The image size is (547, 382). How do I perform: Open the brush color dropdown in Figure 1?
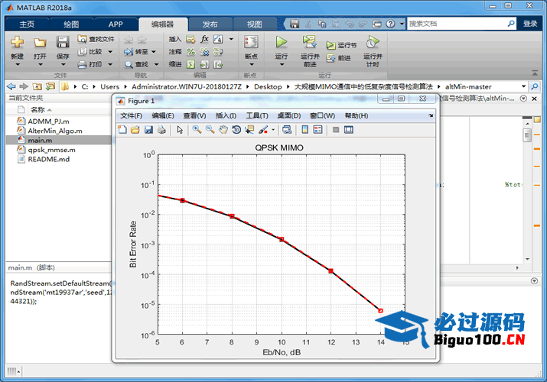[273, 130]
